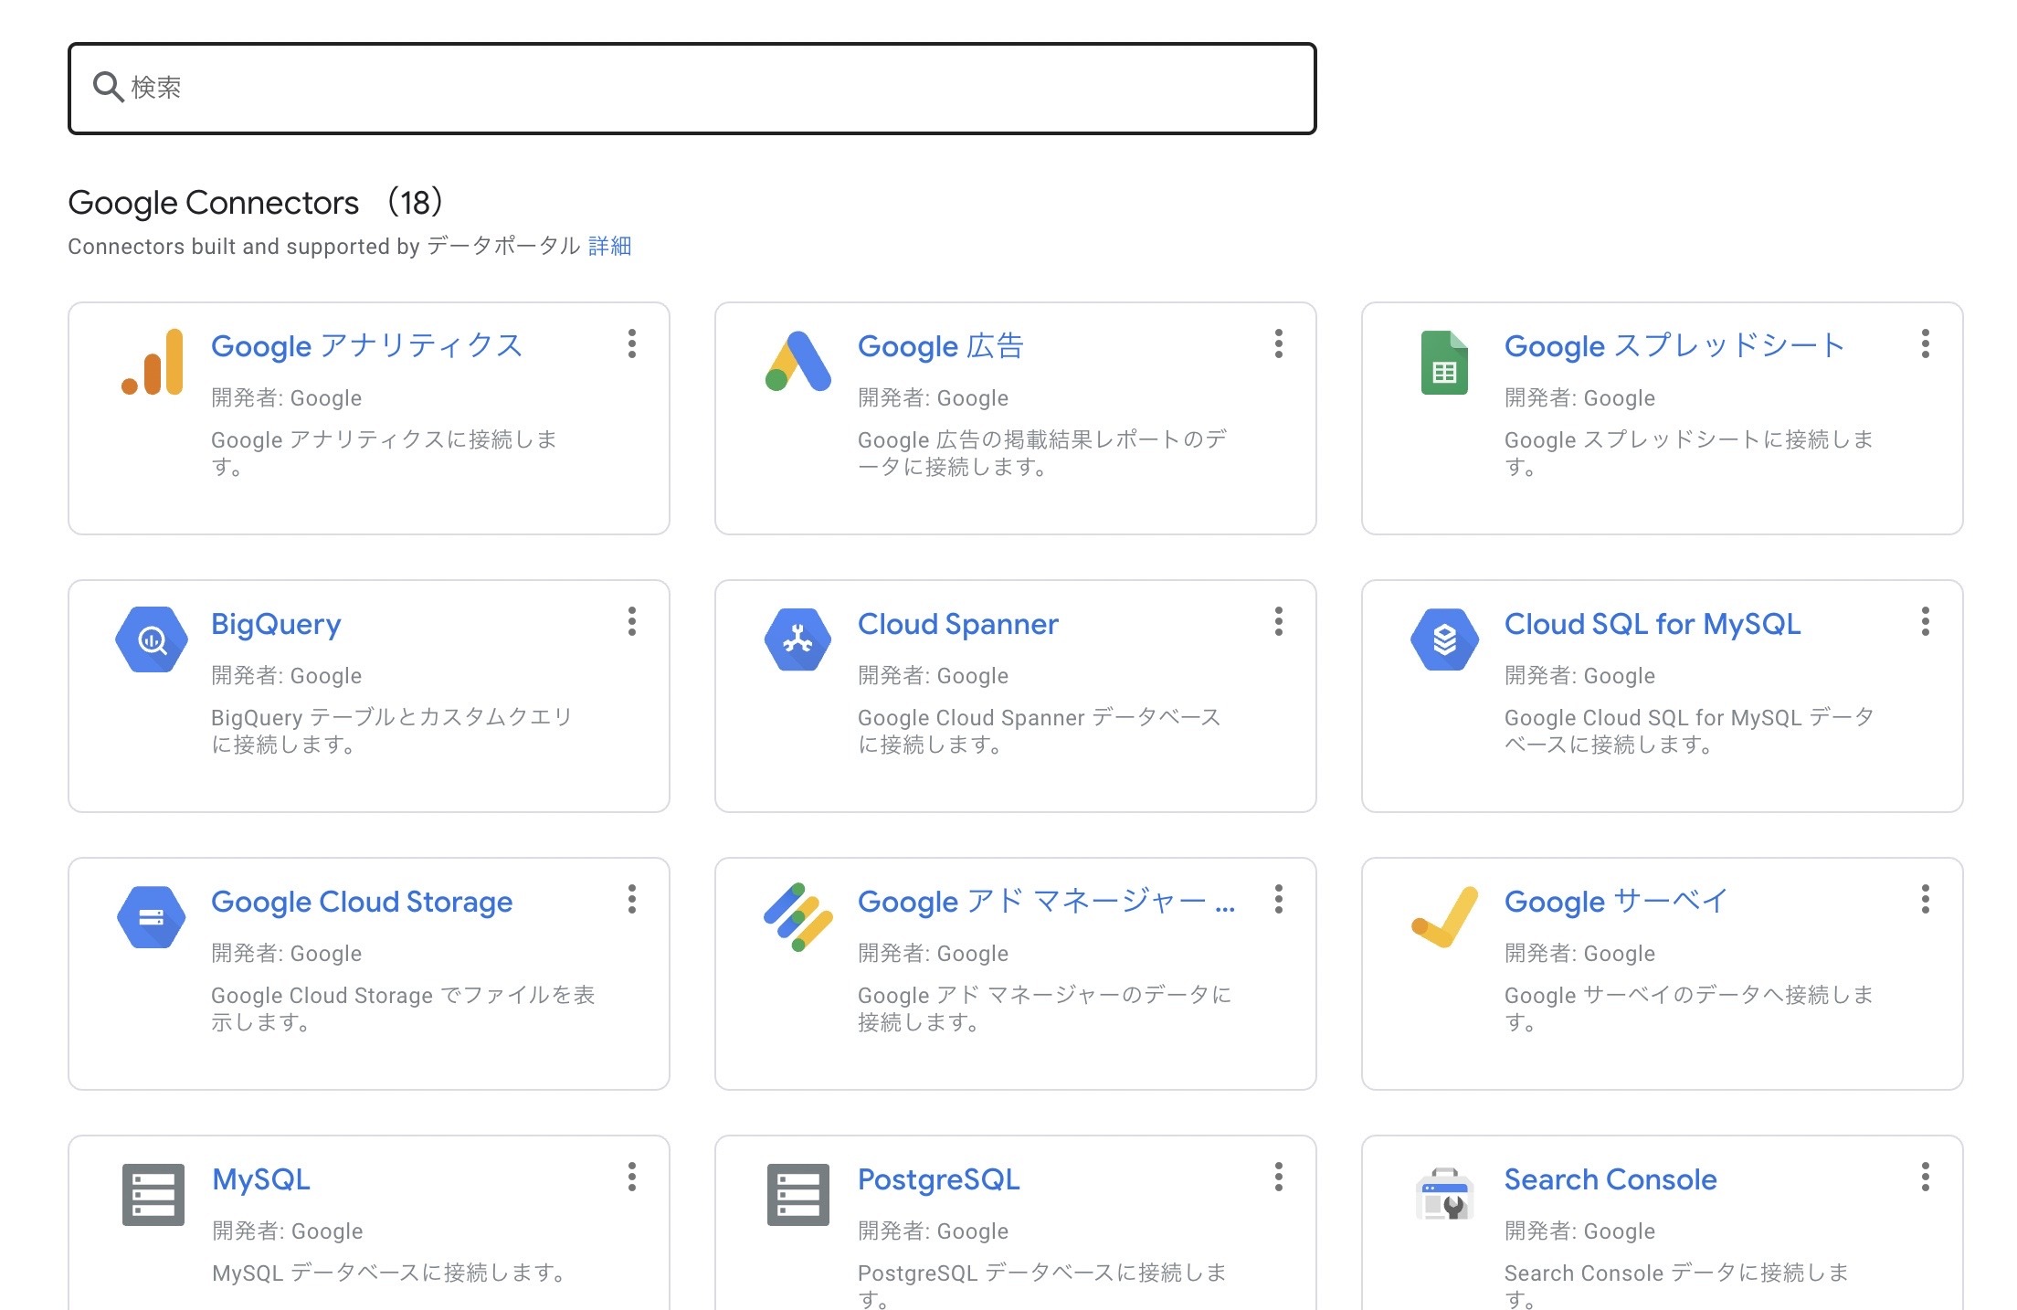The image size is (2017, 1310).
Task: Click 開発者: Google under Search Console
Action: click(x=1579, y=1231)
